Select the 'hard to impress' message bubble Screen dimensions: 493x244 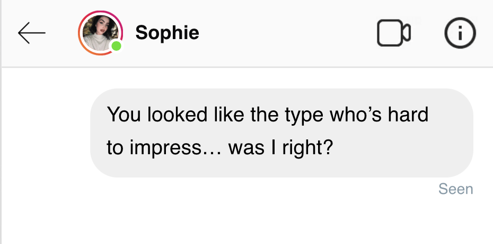[281, 132]
